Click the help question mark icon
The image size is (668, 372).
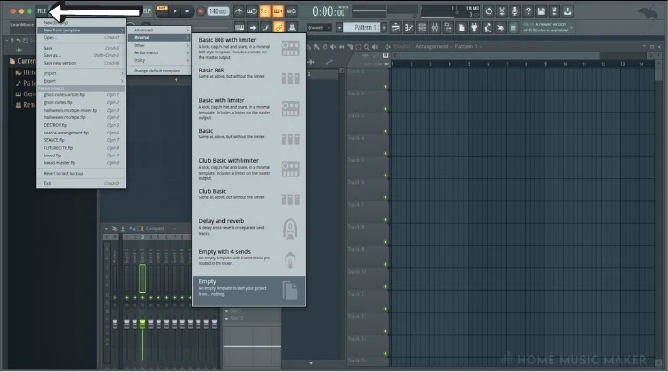click(x=529, y=11)
